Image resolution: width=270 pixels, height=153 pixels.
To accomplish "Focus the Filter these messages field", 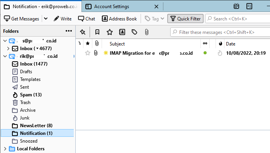I will click(x=221, y=32).
